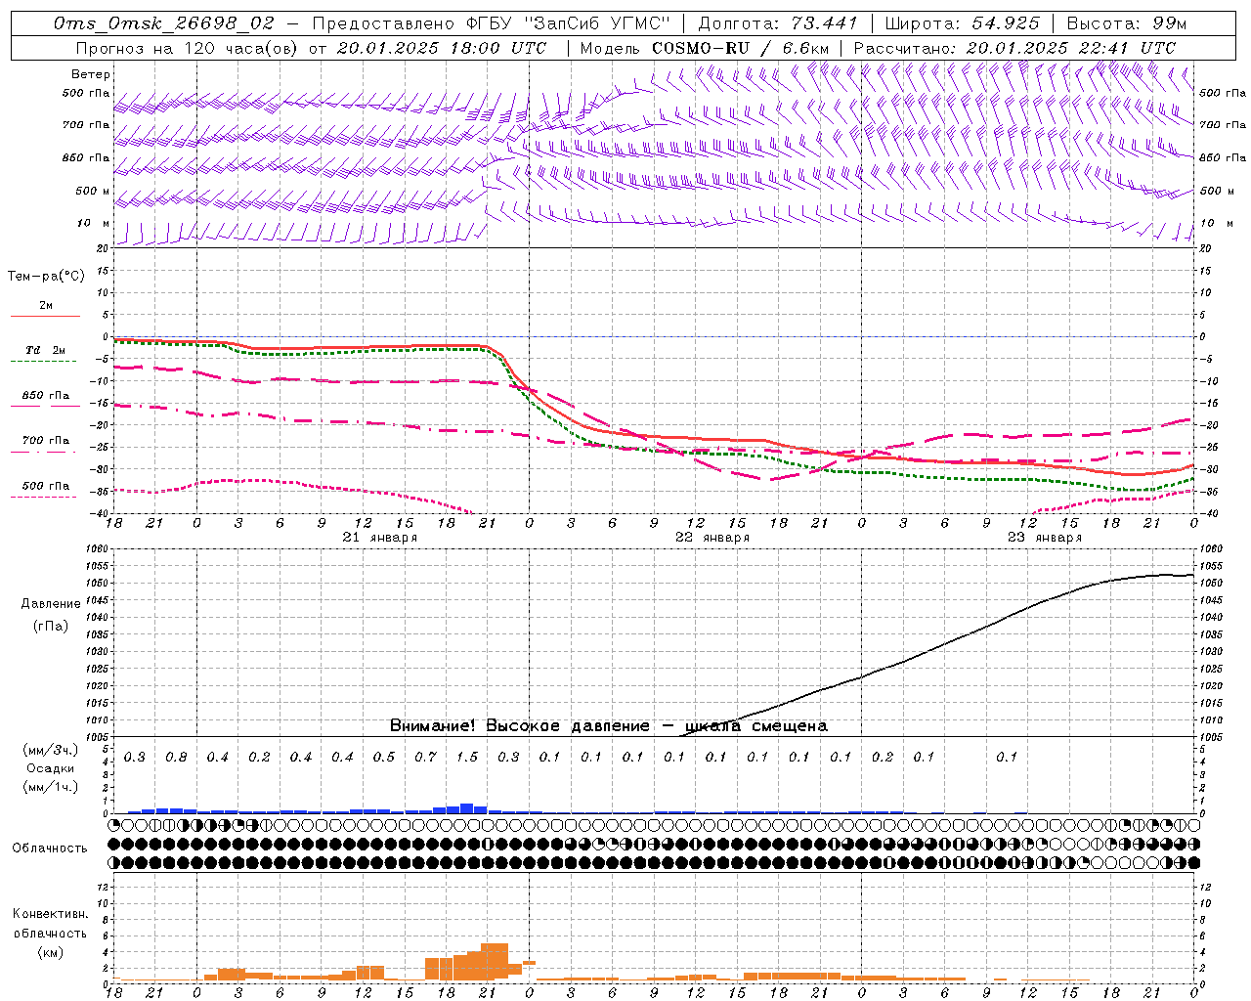Screen dimensions: 1251x1001
Task: Select the 22 января date label
Action: pos(712,538)
